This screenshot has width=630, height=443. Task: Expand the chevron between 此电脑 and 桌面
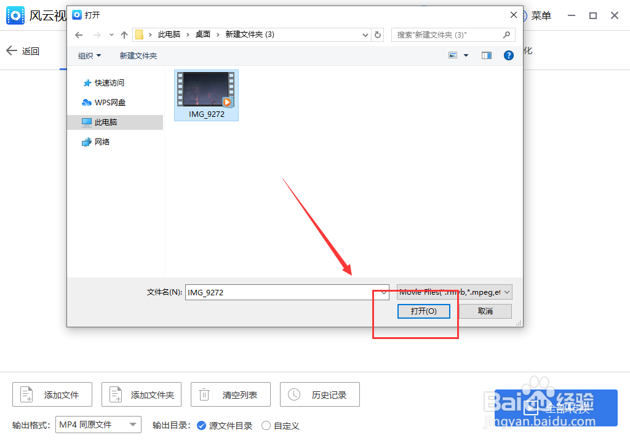point(188,35)
